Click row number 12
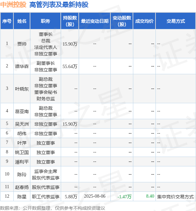This screenshot has width=196, height=211. pos(7,196)
